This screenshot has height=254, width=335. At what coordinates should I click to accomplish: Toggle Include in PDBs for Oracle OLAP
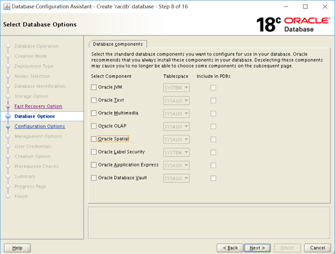(213, 127)
